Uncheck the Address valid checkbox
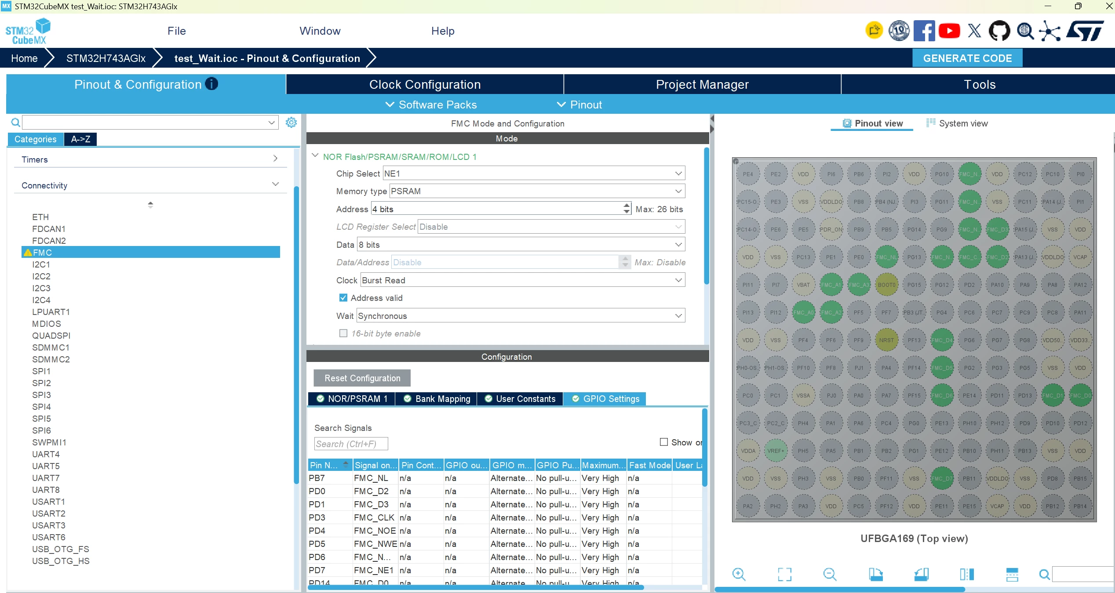 tap(343, 298)
